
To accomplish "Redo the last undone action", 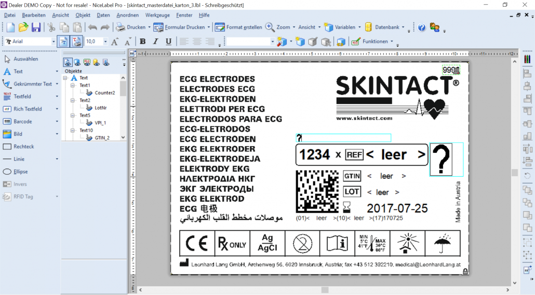I will (105, 27).
